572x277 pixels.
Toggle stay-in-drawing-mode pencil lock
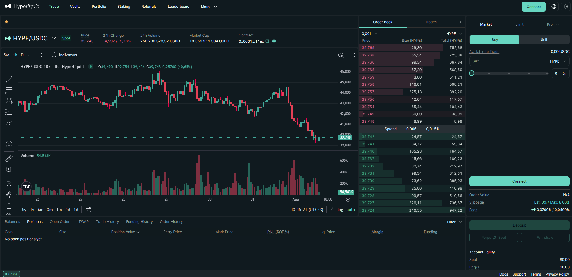point(9,195)
